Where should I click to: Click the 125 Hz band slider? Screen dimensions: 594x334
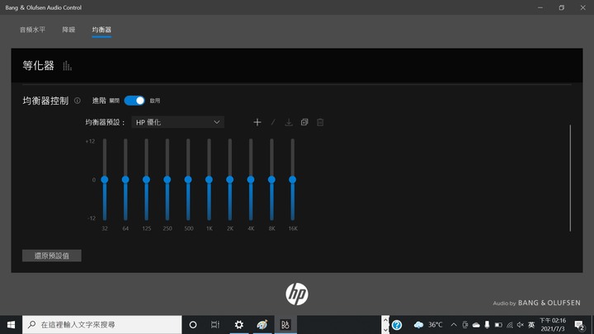point(146,180)
